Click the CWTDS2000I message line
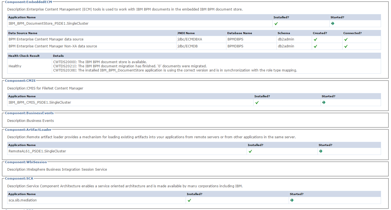The width and height of the screenshot is (391, 210). point(100,62)
